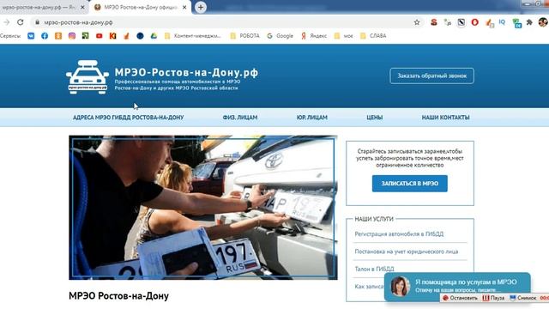Viewport: 549px width, 309px height.
Task: Open the orange K bookmark icon
Action: tap(112, 36)
